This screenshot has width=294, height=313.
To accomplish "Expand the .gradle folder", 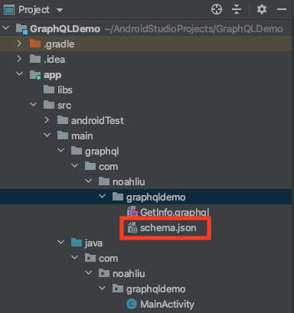I will tap(19, 44).
